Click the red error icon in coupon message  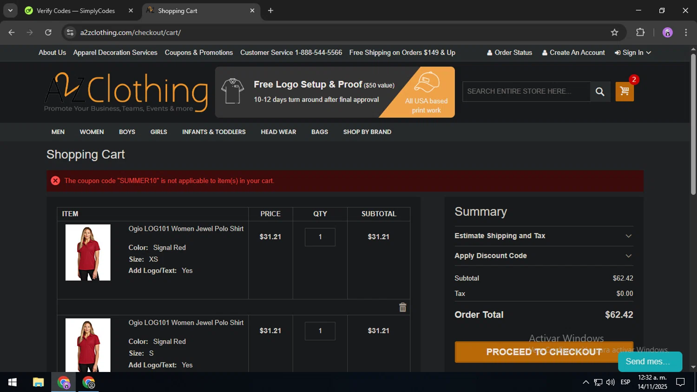(55, 181)
